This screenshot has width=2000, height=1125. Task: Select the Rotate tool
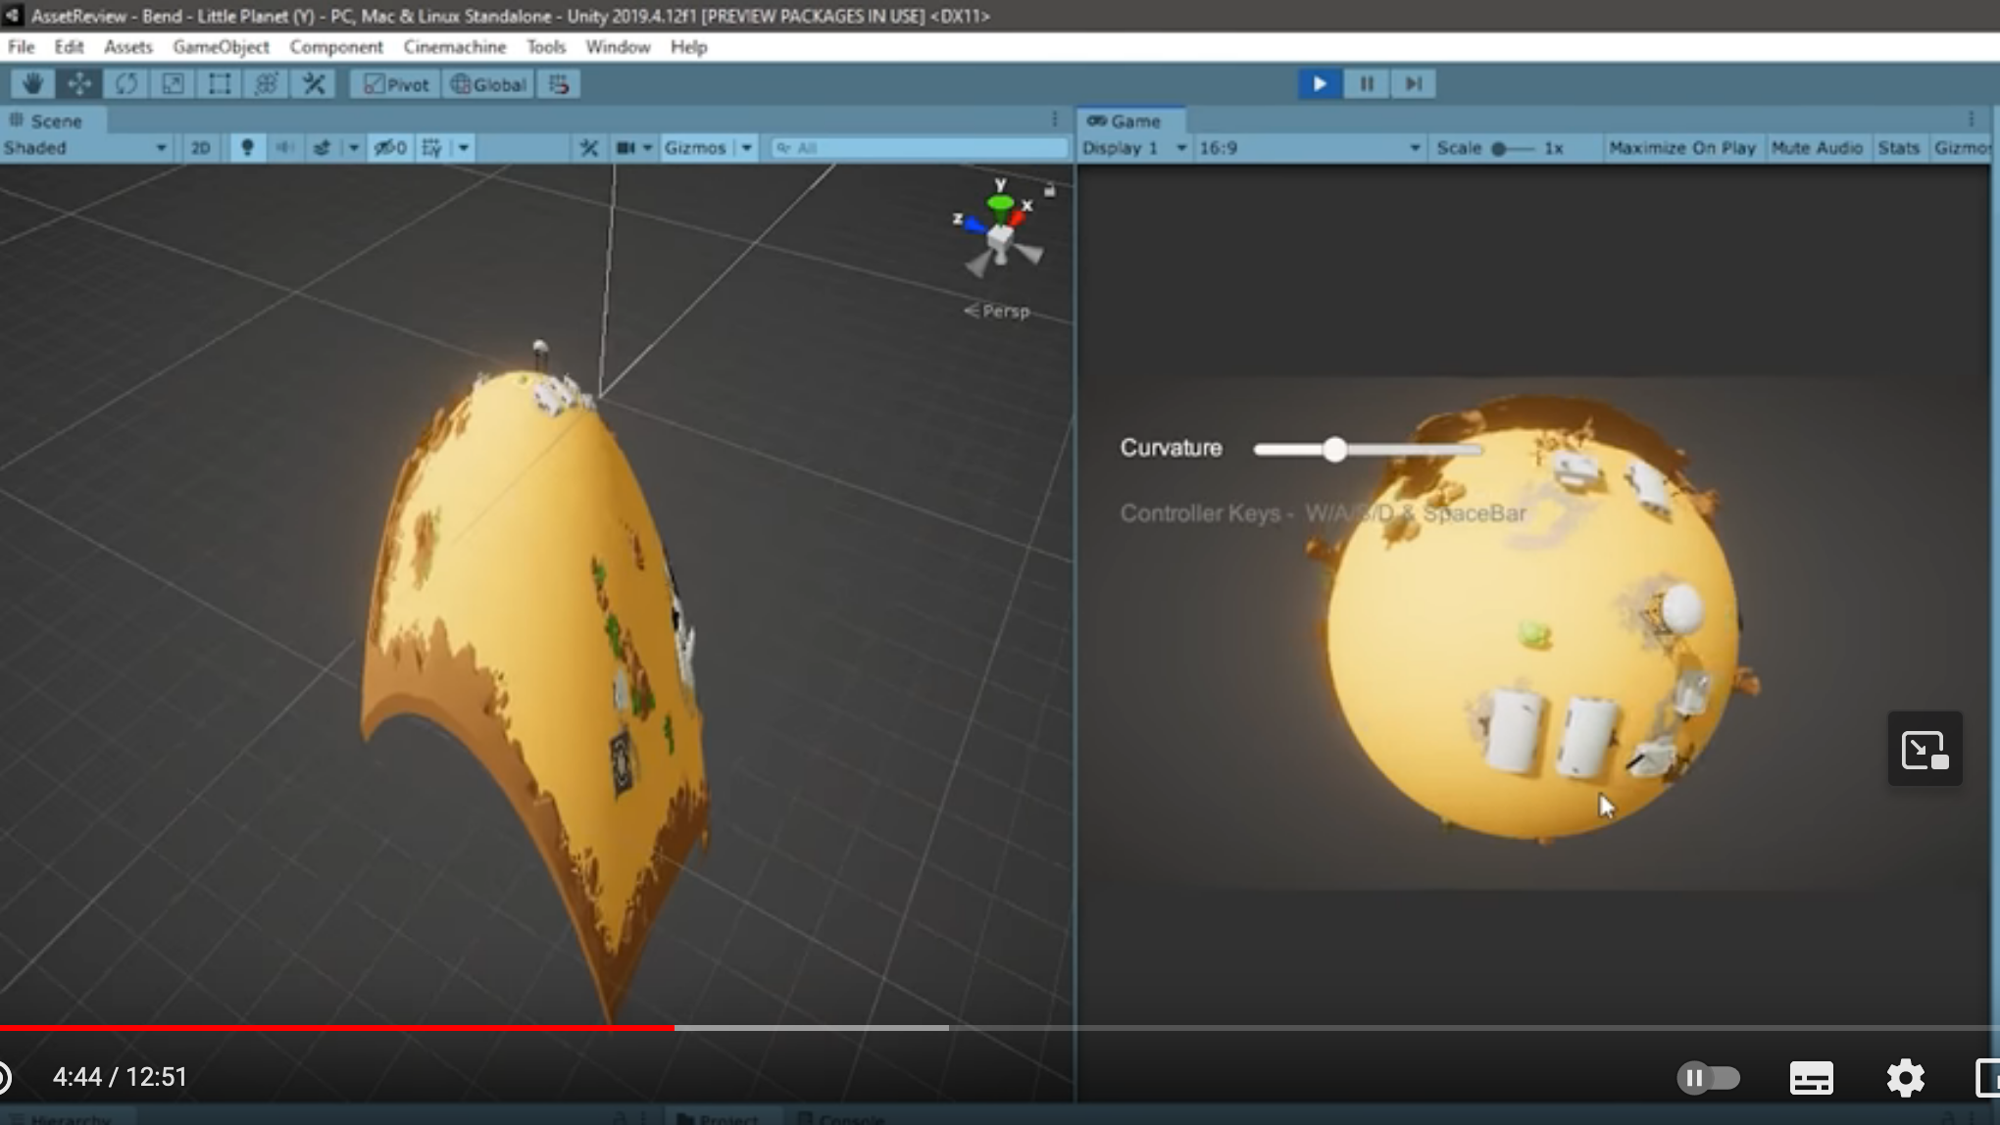[x=126, y=84]
